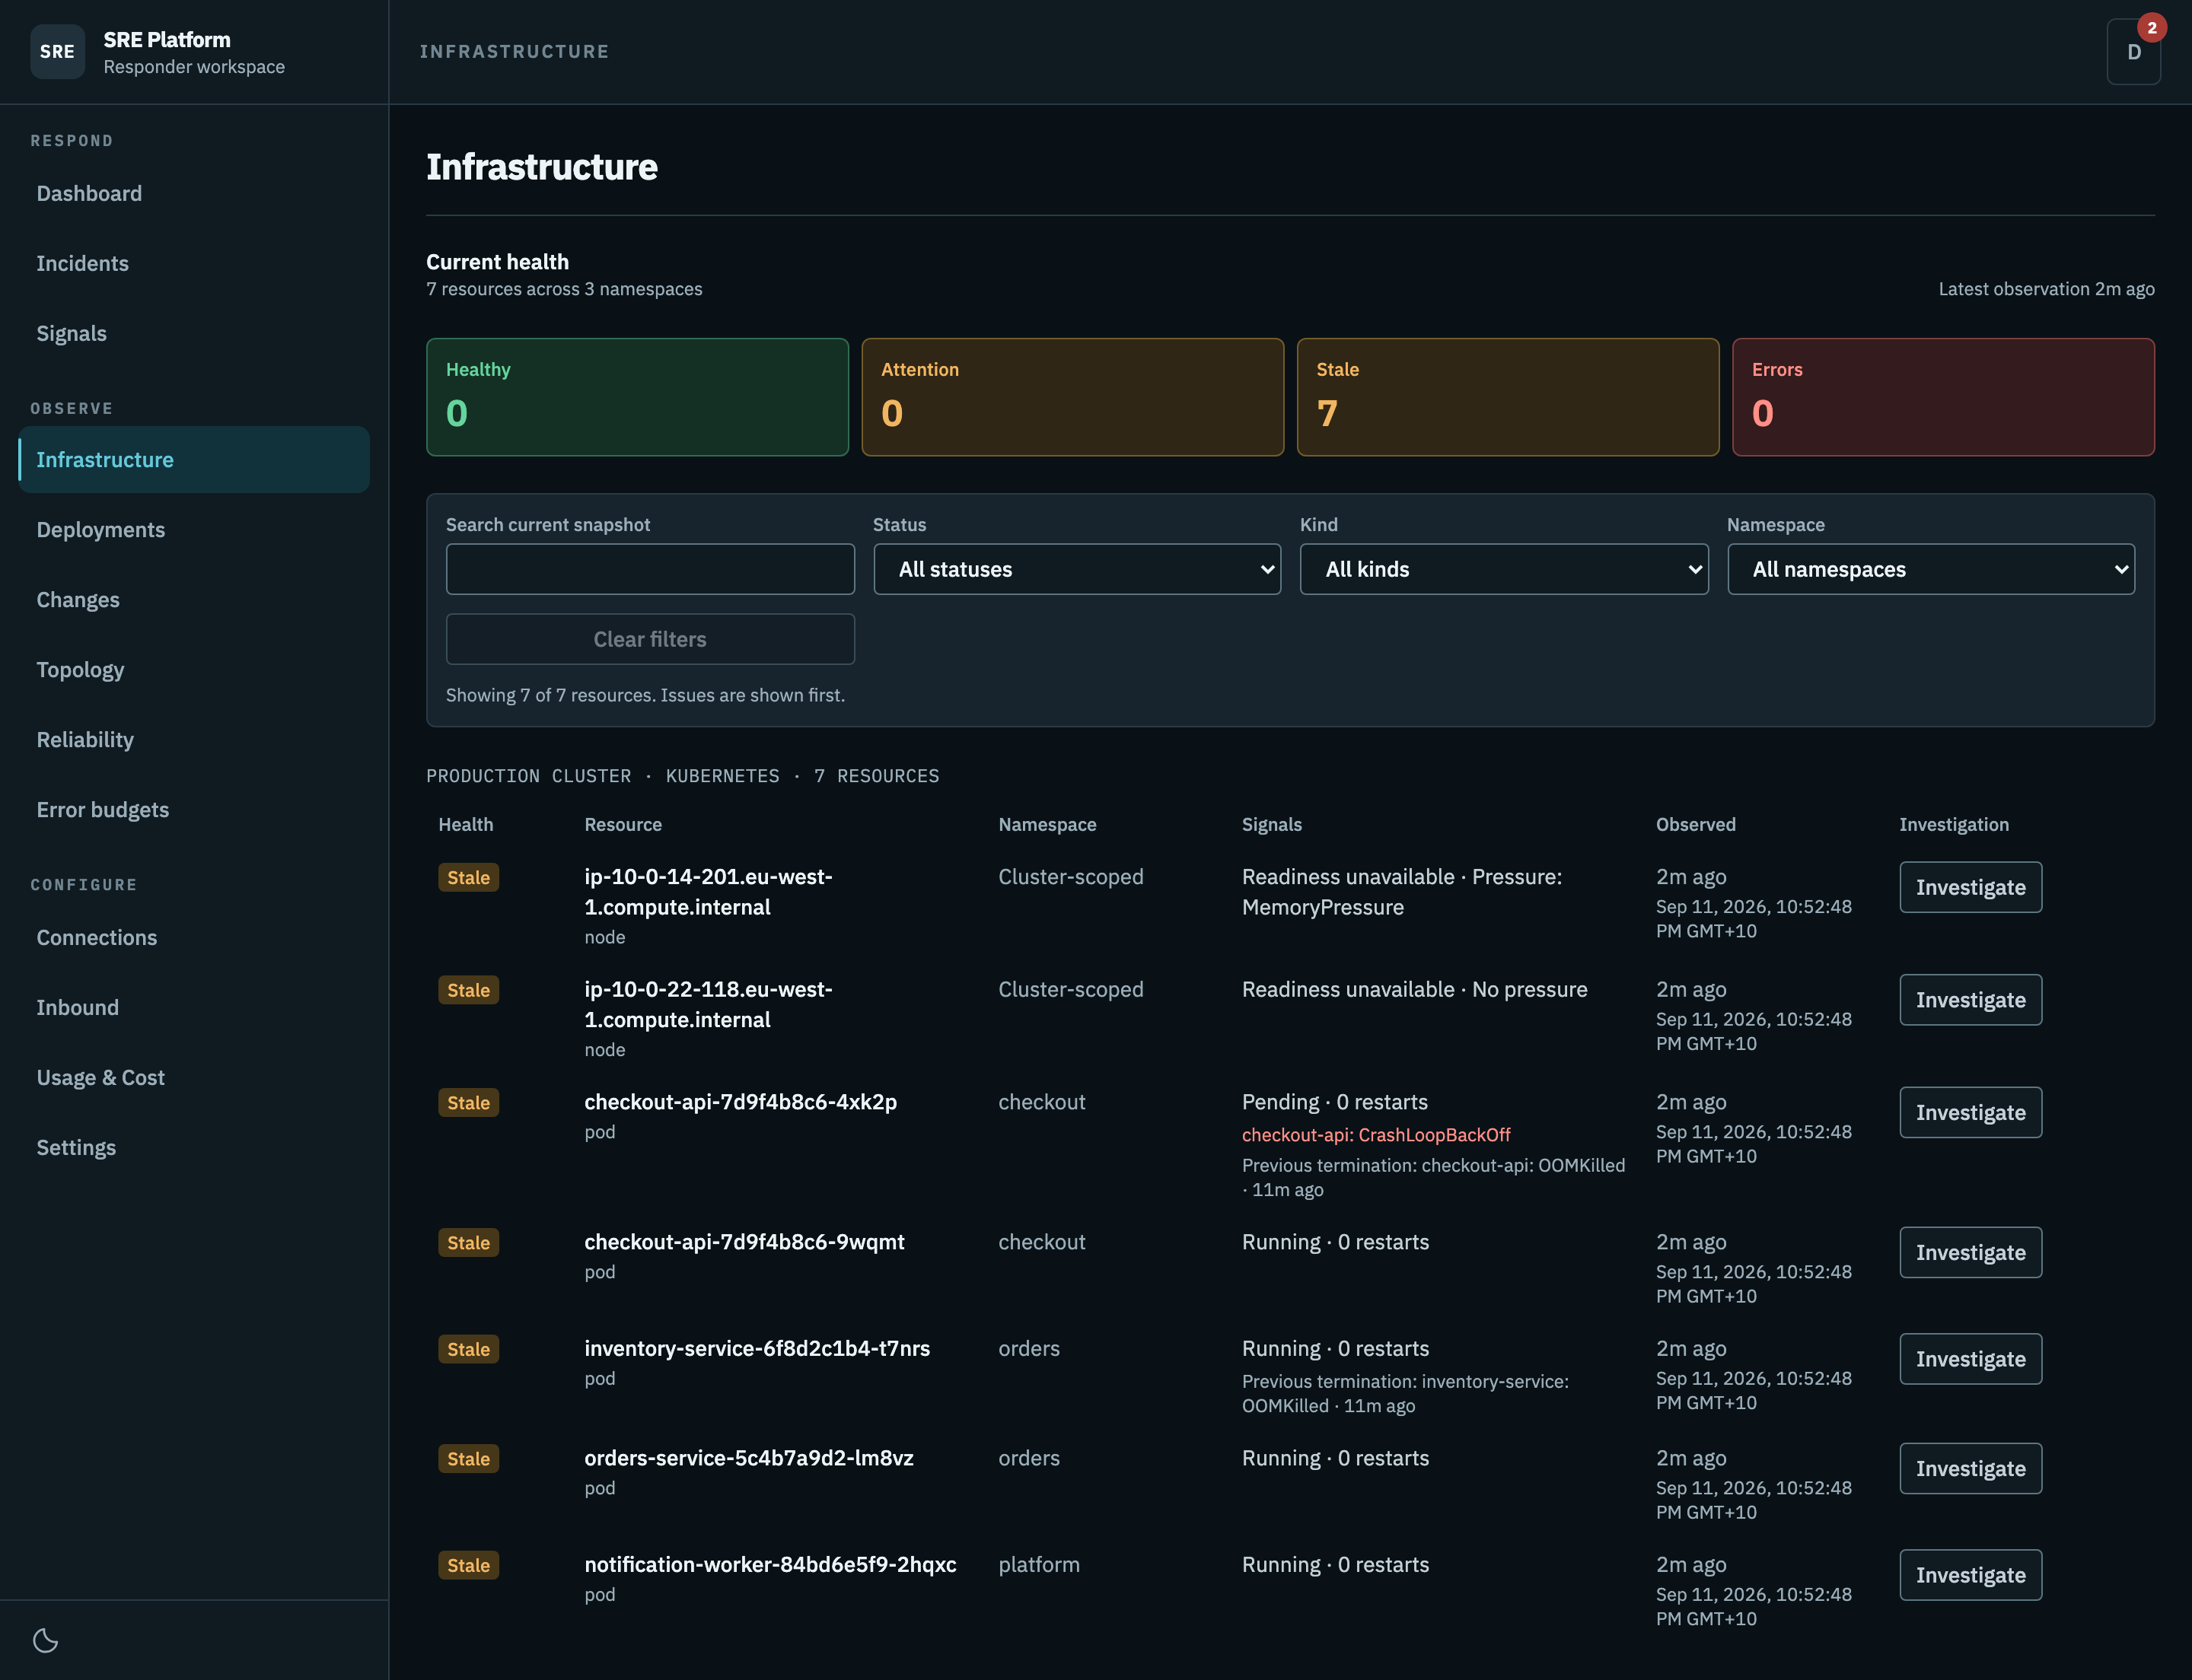Click Previous termination: inventory-service OOMKilled text

coord(1406,1393)
